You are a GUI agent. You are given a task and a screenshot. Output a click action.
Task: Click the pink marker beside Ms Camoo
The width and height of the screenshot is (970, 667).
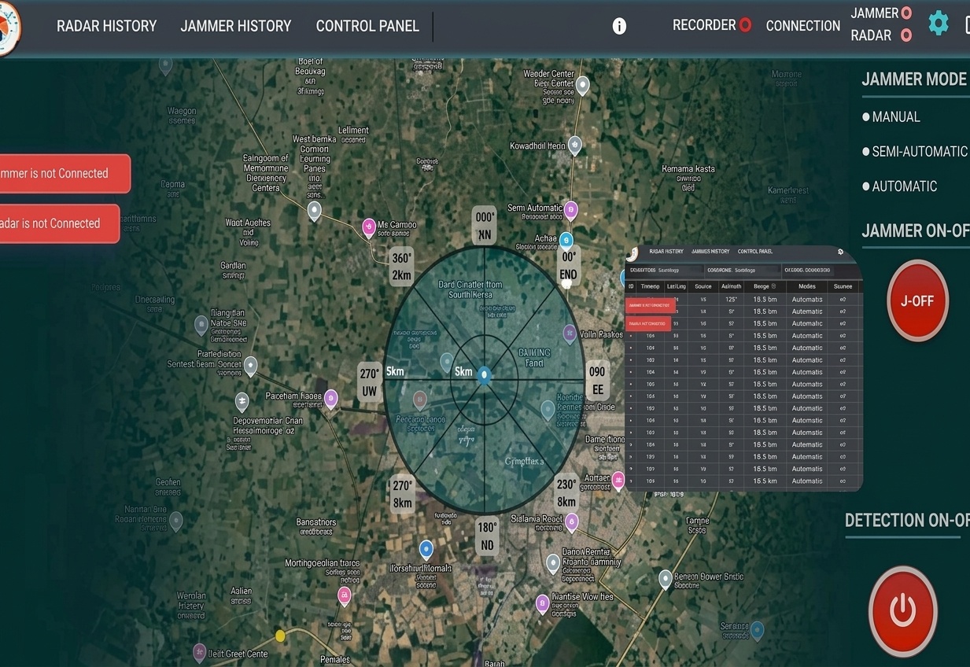(368, 228)
